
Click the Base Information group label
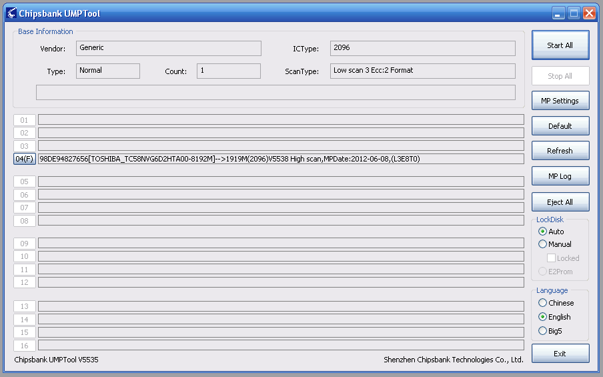pos(45,31)
